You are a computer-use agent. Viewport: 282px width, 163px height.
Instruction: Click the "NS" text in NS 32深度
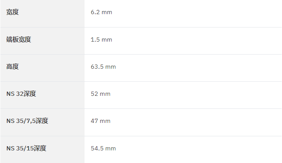[10, 94]
